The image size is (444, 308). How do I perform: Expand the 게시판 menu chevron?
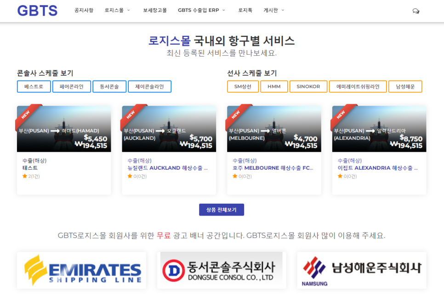283,10
